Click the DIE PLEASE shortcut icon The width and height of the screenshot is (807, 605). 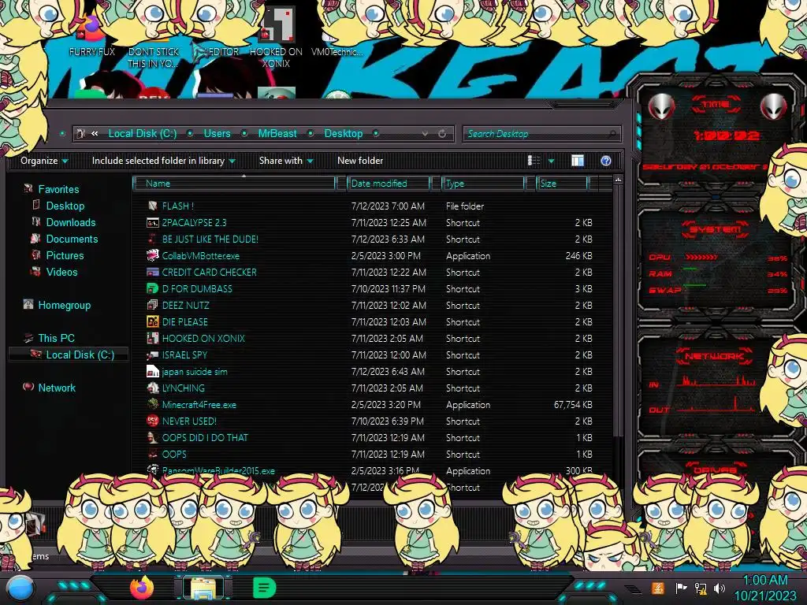point(152,322)
